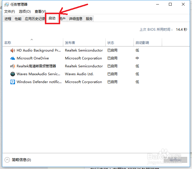Sort by the 启动影响 column header

148,42
